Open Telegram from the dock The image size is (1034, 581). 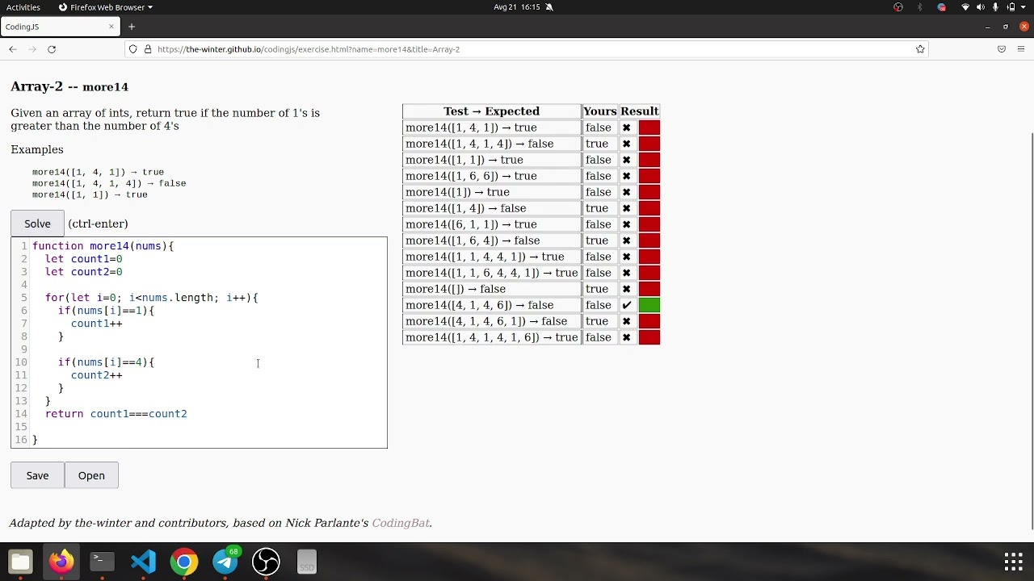pos(225,562)
